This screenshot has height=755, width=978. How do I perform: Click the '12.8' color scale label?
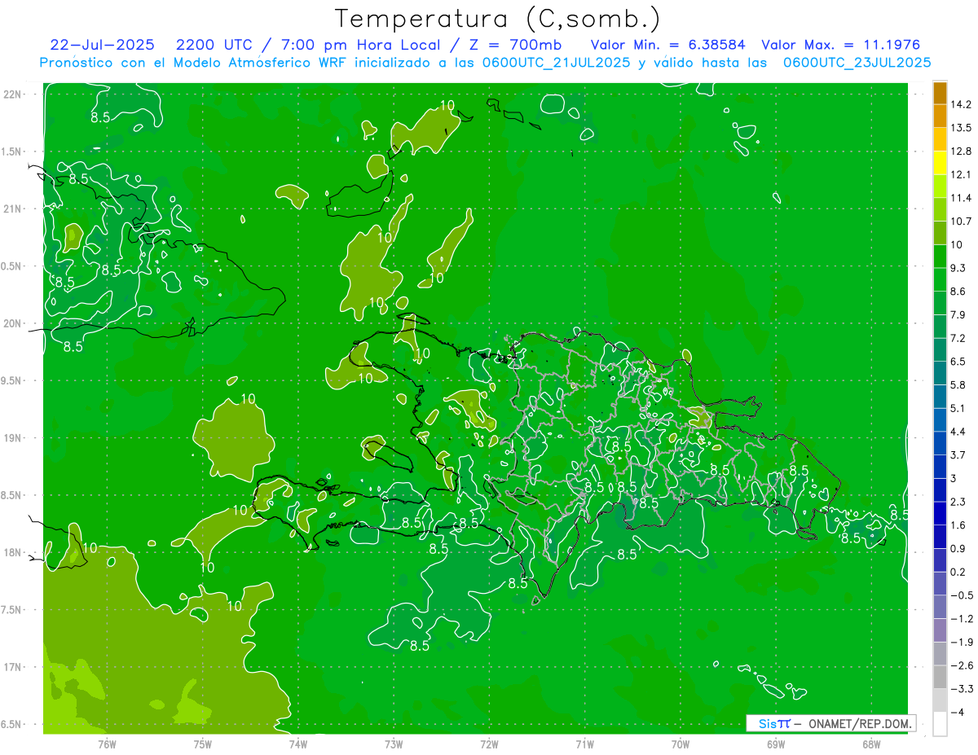click(x=961, y=151)
